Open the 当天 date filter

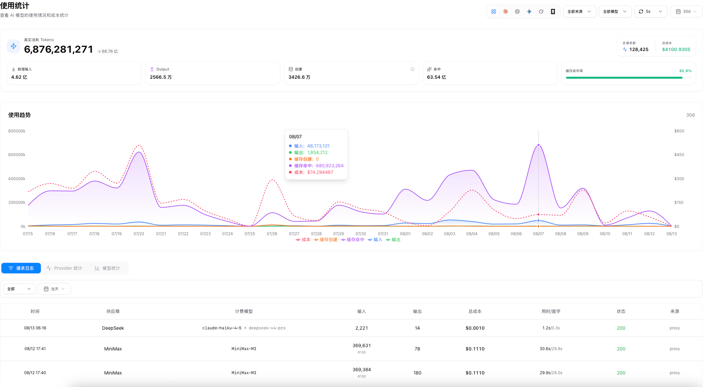pos(54,289)
